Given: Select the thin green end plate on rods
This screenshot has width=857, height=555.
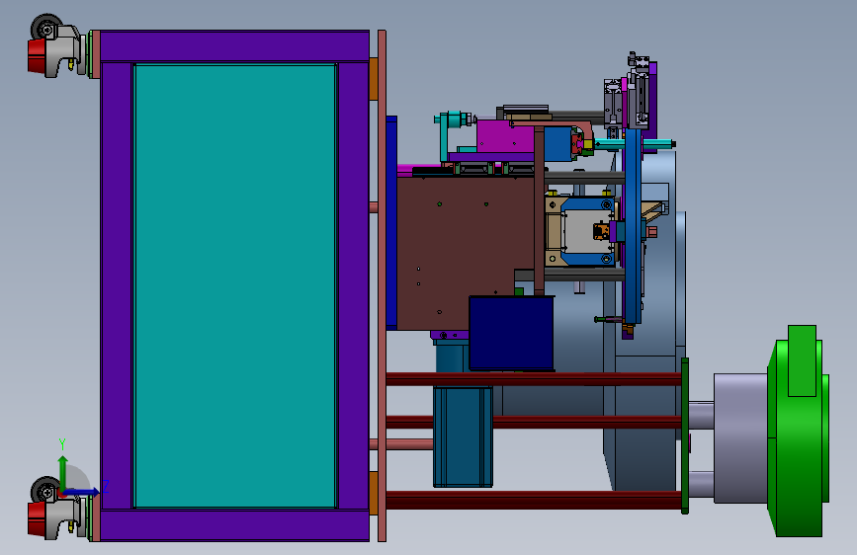Looking at the screenshot, I should 685,436.
